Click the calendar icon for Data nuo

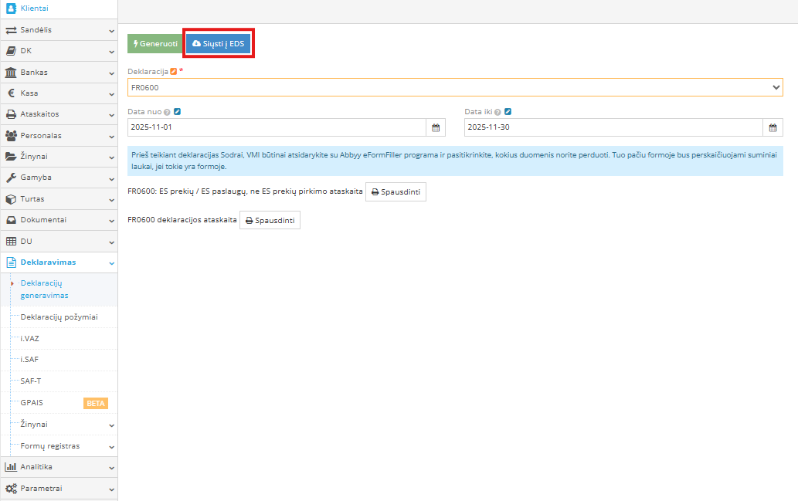pos(436,127)
